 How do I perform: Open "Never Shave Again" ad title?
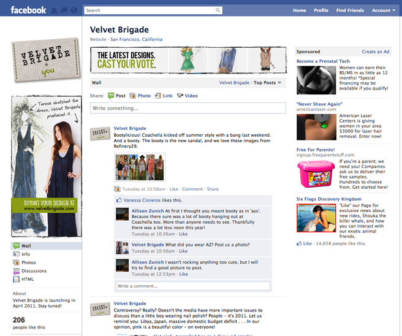tap(319, 104)
